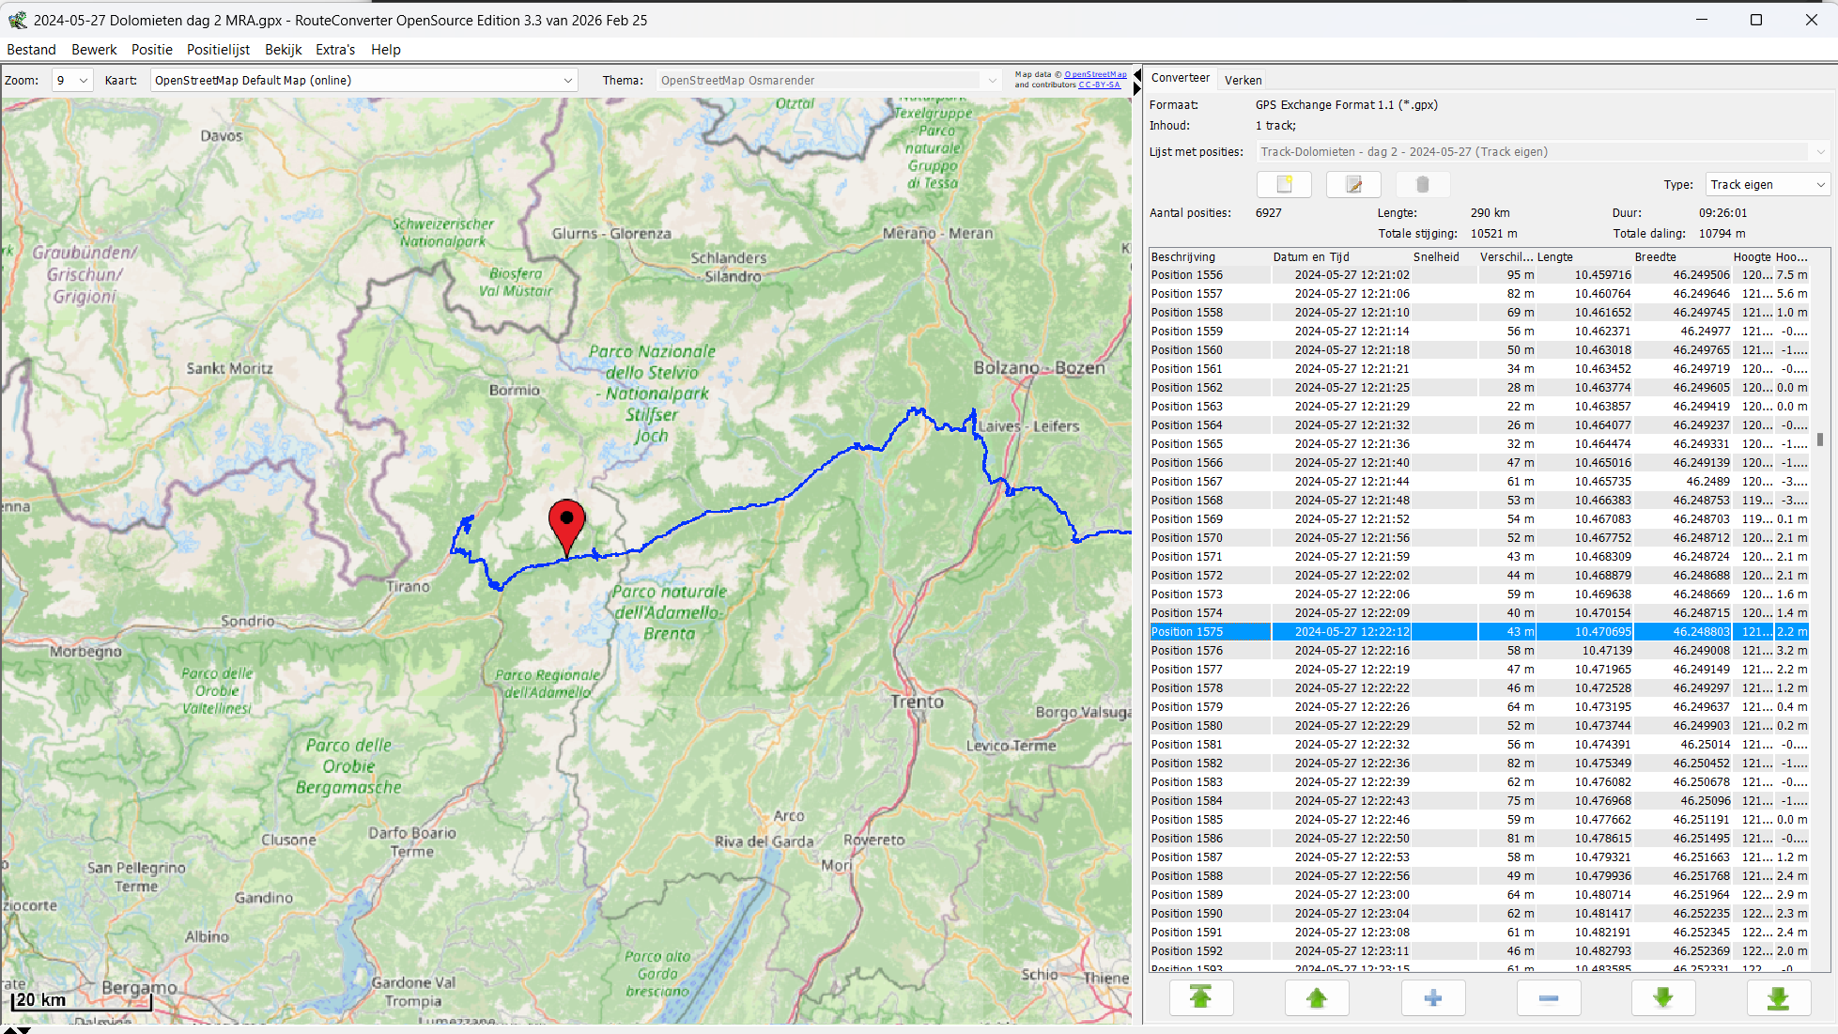
Task: Open the Positielijst menu
Action: tap(218, 50)
